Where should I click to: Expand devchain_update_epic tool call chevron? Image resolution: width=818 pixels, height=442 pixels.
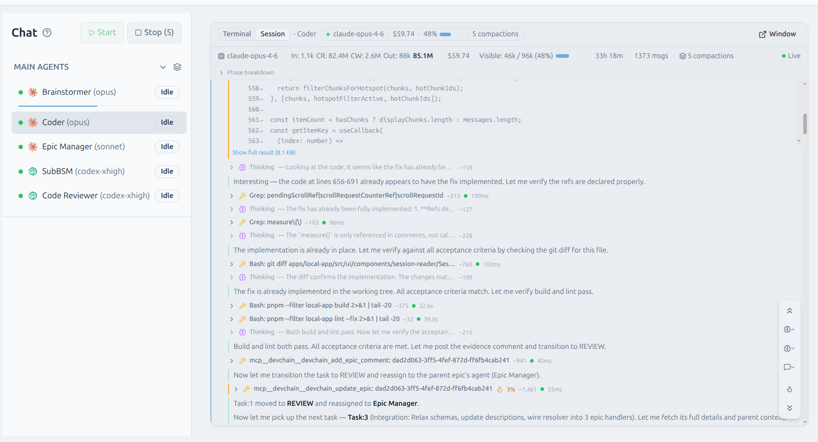click(x=236, y=389)
